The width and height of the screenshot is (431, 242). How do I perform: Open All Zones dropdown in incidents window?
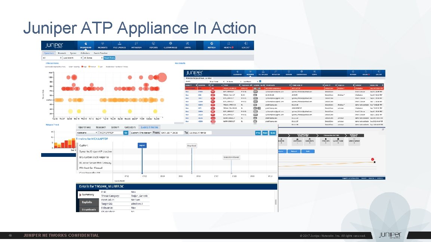pos(233,81)
